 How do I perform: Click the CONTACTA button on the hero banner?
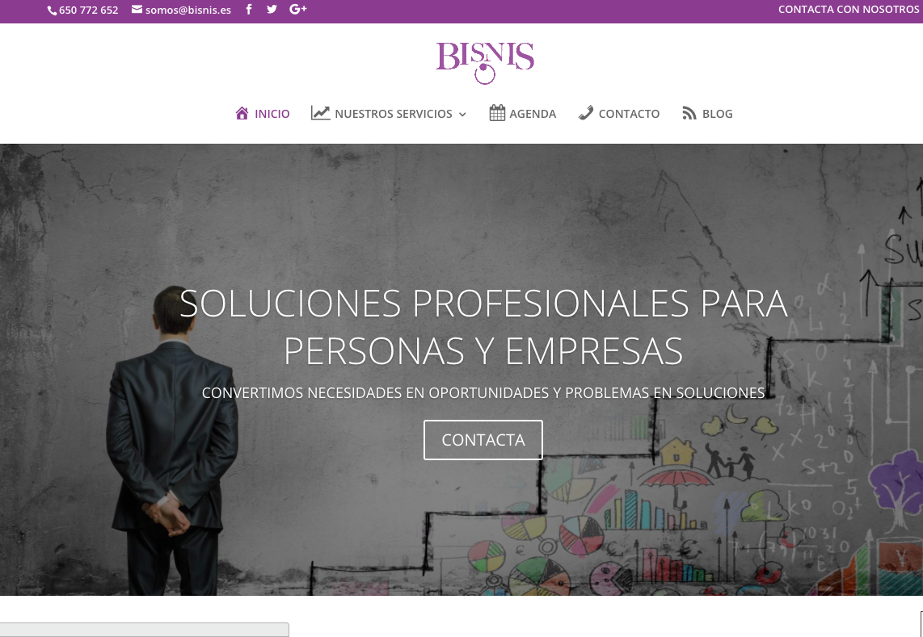[483, 440]
